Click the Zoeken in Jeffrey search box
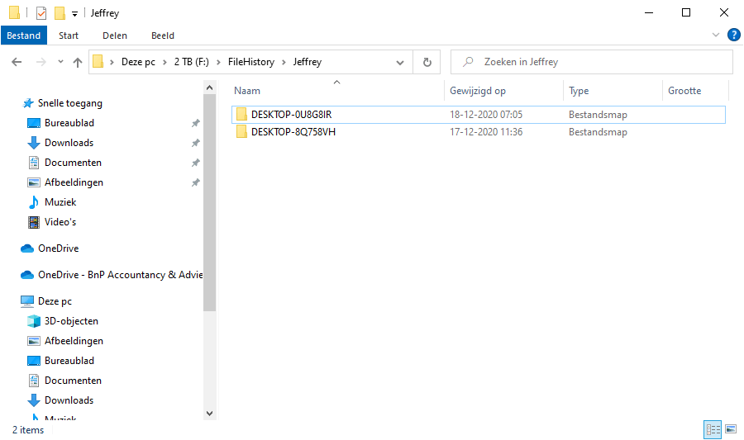The height and width of the screenshot is (440, 744). (591, 62)
